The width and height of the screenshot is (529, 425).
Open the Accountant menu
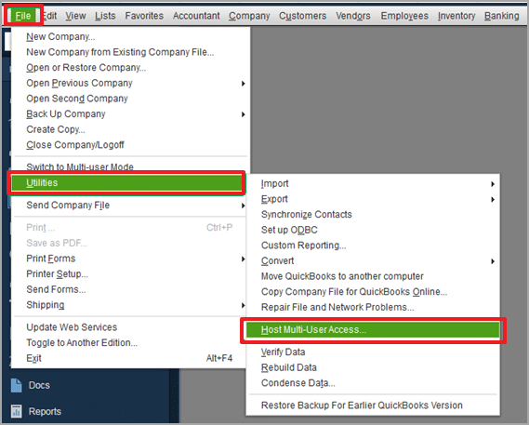196,16
